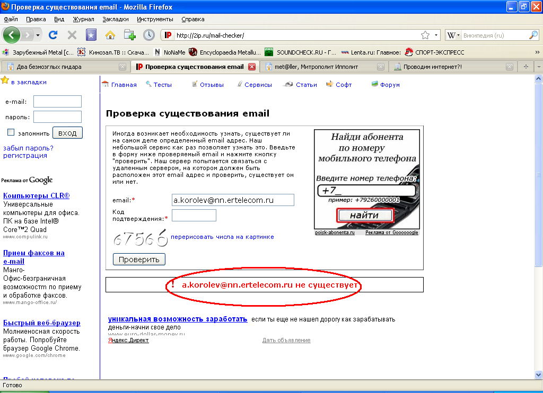Reload the page with the refresh icon
This screenshot has width=543, height=393.
coord(52,35)
